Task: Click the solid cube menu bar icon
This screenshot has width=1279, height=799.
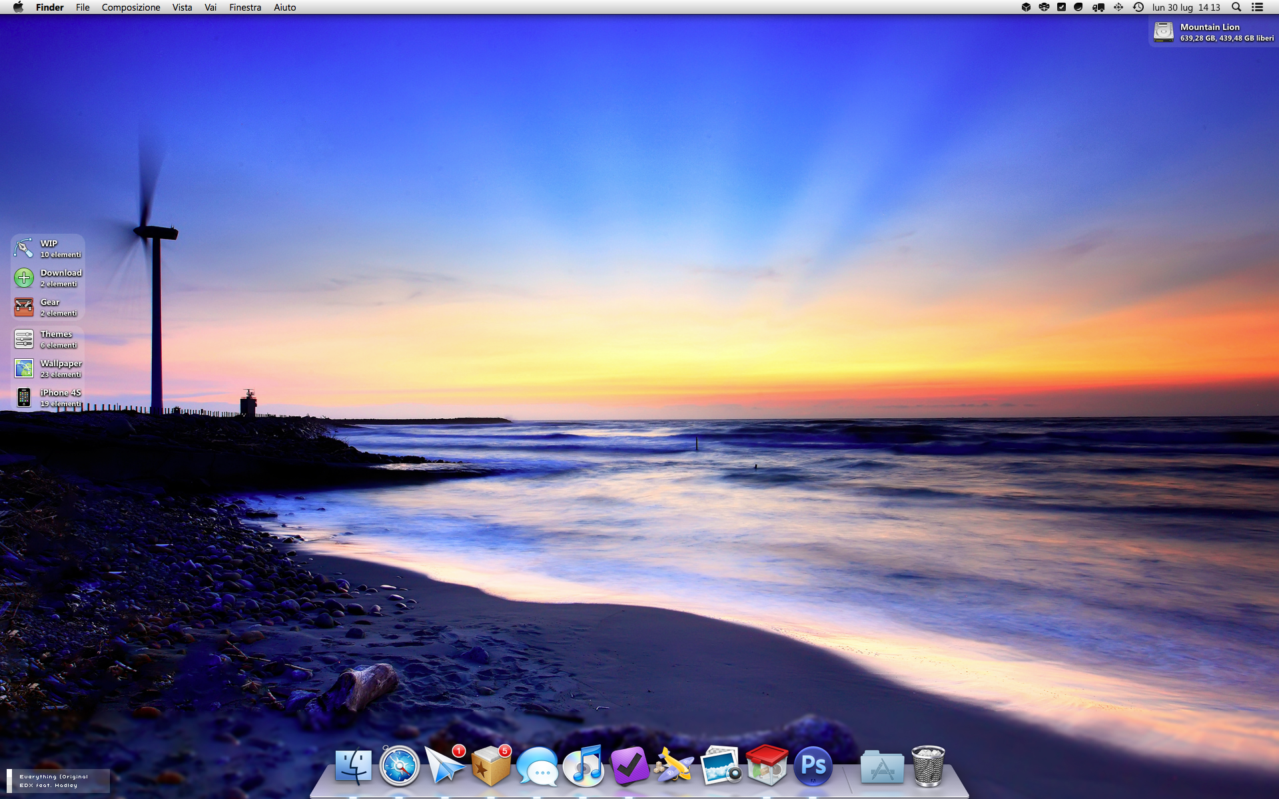Action: coord(1026,7)
